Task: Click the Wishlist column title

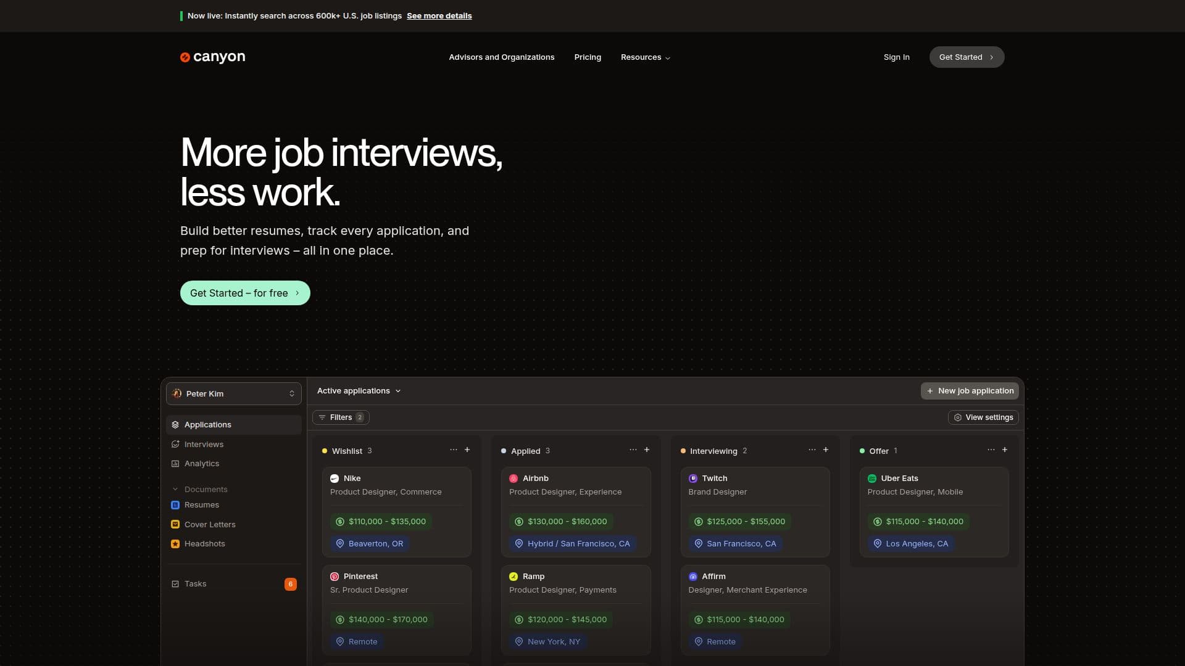Action: point(347,451)
